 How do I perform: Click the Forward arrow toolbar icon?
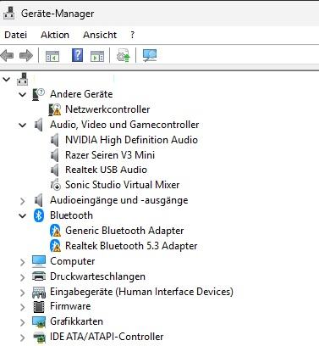26,55
